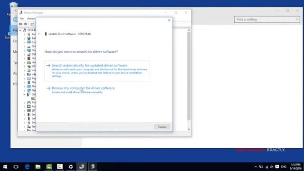Click the ENG language indicator
This screenshot has width=304, height=171.
284,167
